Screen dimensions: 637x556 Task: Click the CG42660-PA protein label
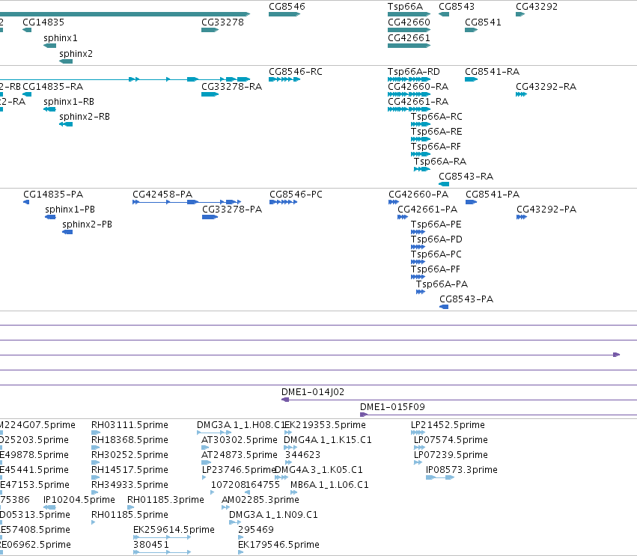point(418,194)
